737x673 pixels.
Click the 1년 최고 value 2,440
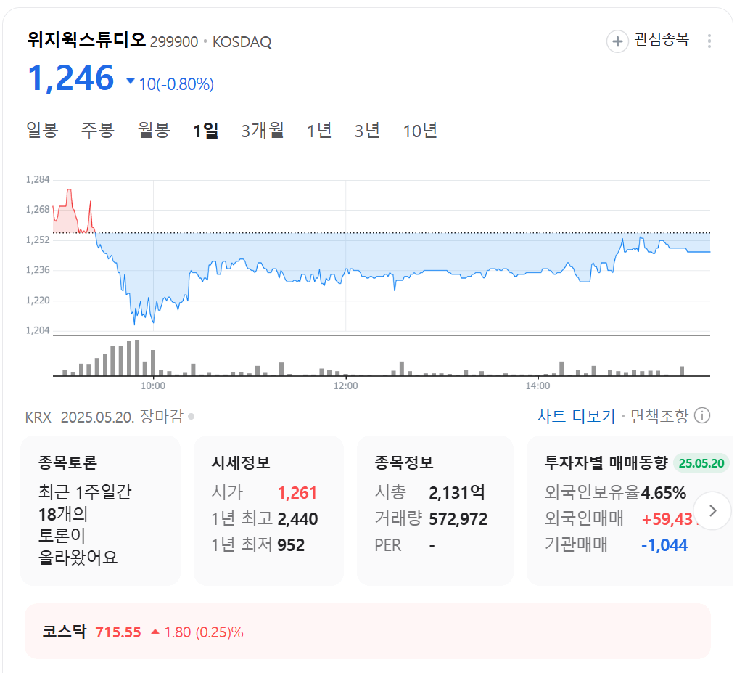(x=297, y=519)
